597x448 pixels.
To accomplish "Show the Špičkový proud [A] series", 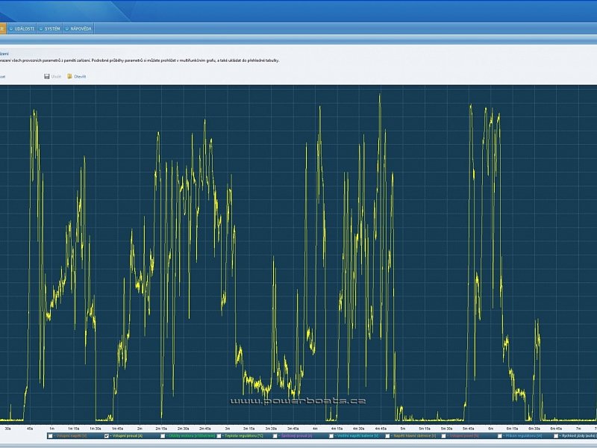I will (x=275, y=436).
